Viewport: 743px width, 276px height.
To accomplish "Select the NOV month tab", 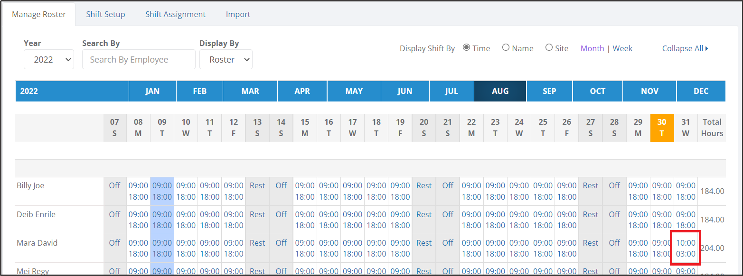I will (x=649, y=91).
